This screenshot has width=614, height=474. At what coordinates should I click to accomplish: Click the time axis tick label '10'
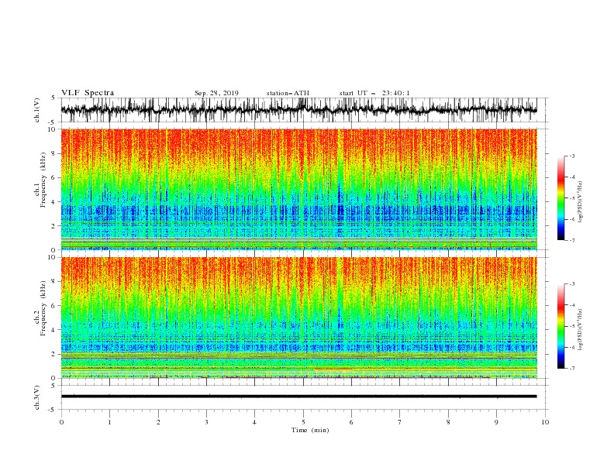point(545,422)
